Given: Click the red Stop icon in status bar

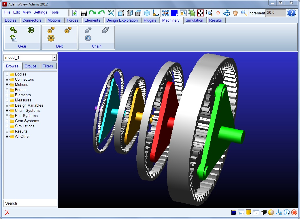Looking at the screenshot, I should 294,213.
